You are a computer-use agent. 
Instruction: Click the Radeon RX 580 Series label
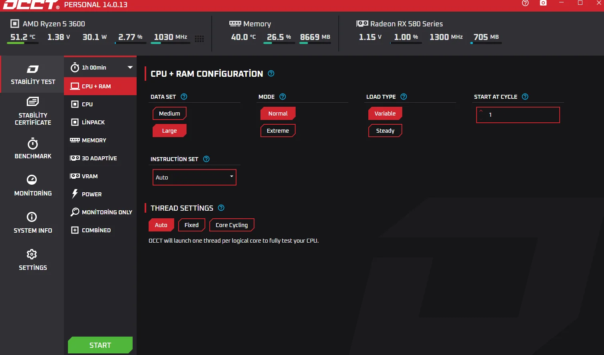[x=406, y=24]
